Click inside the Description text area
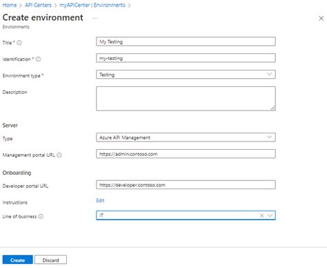 (x=186, y=99)
